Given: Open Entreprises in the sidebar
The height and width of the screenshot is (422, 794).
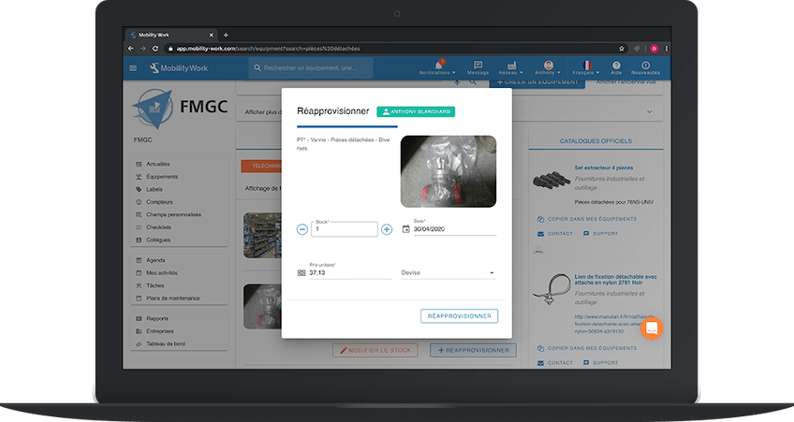Looking at the screenshot, I should click(160, 331).
